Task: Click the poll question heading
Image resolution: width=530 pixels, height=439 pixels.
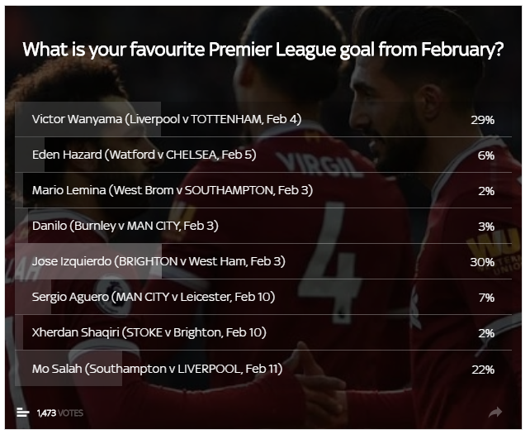Action: 263,50
